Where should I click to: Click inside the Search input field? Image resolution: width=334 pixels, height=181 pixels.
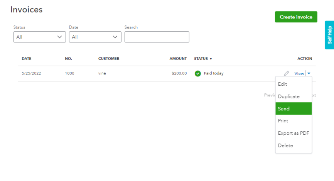tap(157, 37)
